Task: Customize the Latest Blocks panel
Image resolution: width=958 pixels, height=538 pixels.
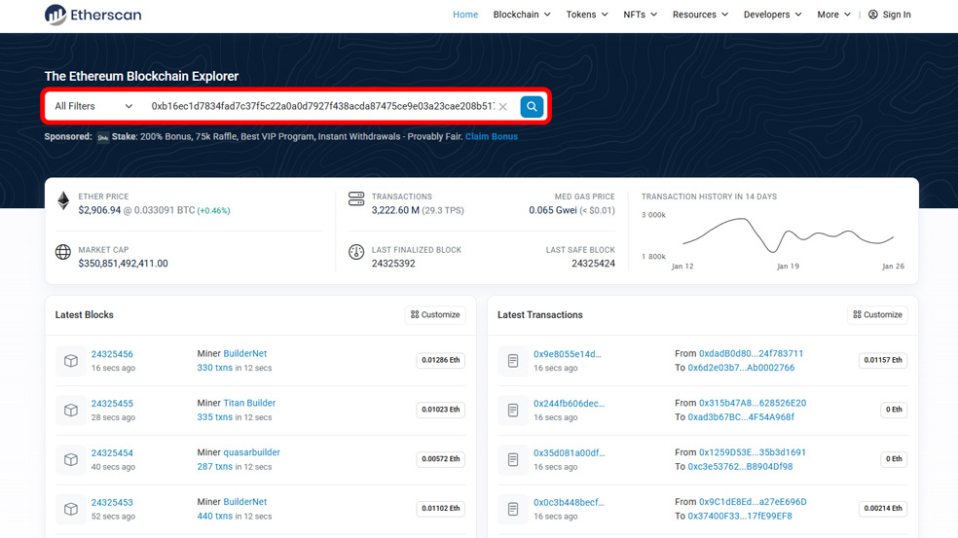Action: (435, 314)
